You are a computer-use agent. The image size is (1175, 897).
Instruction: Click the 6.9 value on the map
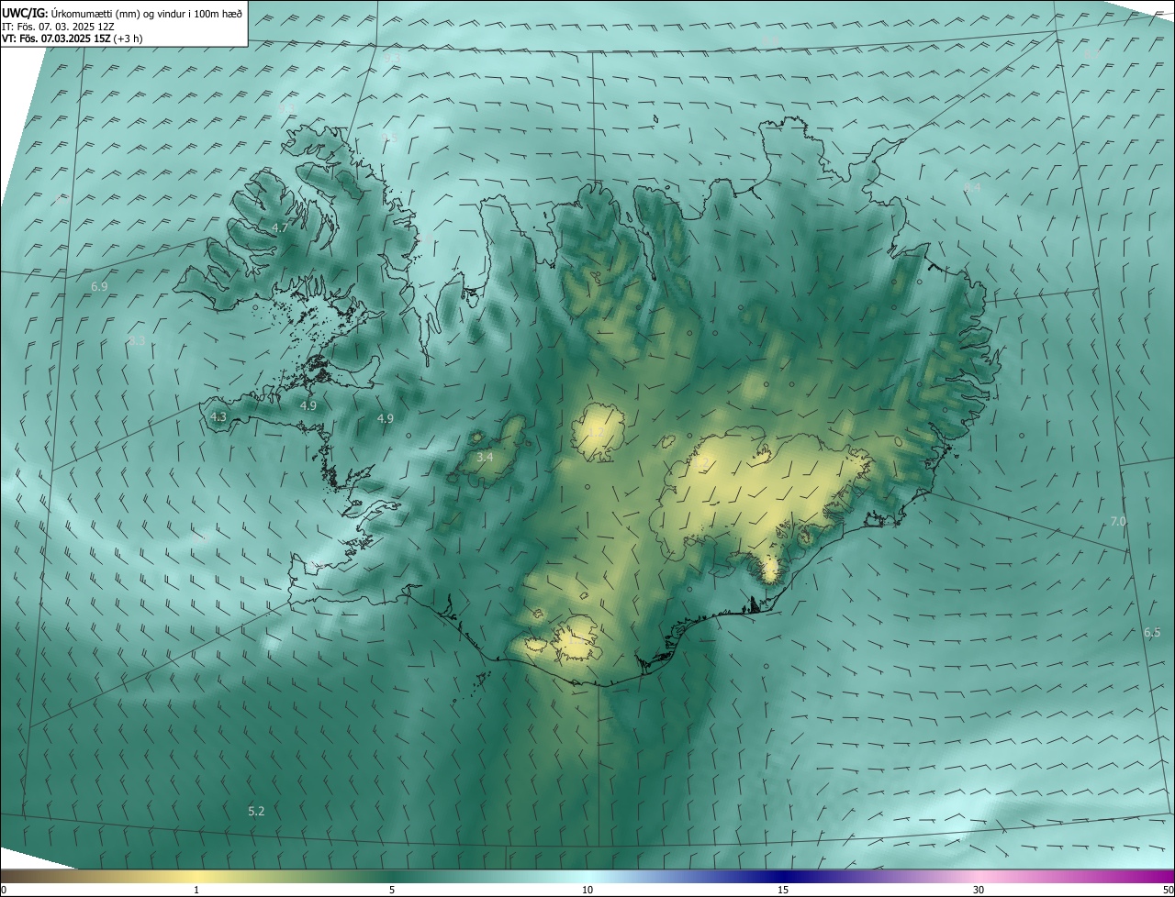(99, 287)
